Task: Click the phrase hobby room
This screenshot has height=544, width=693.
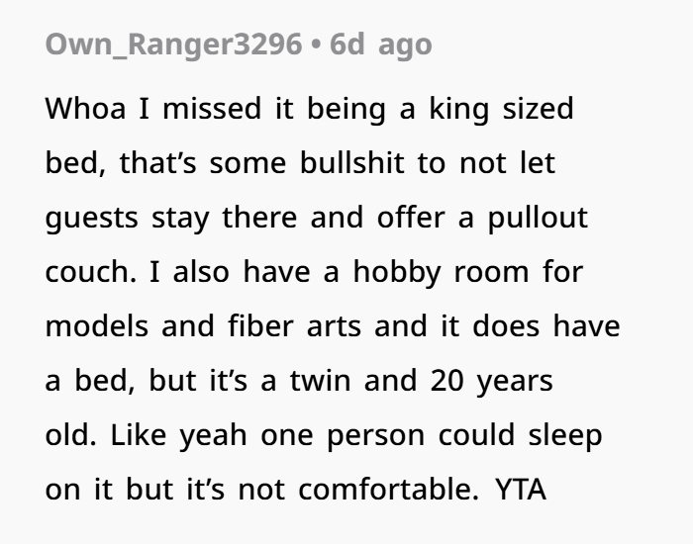Action: pos(441,272)
